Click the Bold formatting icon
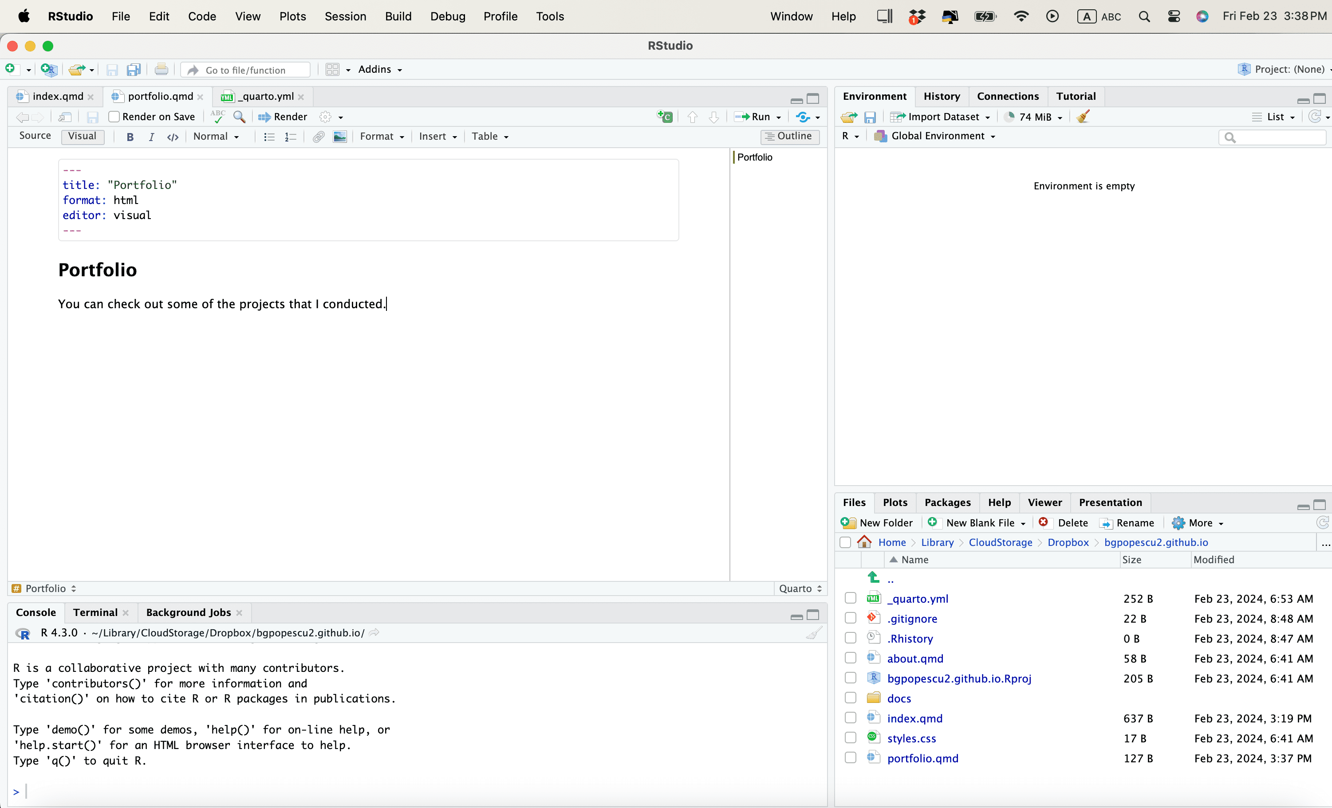 coord(130,137)
